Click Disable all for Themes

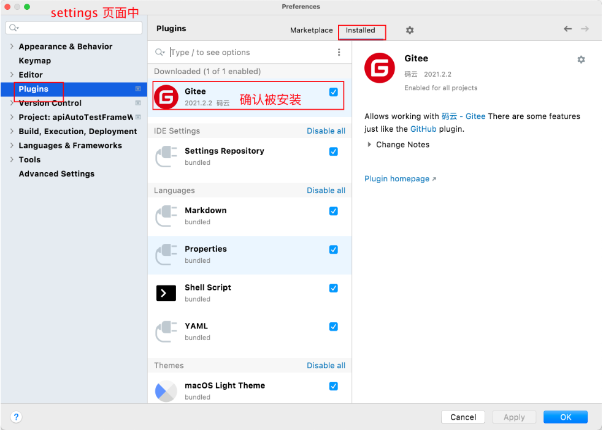326,365
